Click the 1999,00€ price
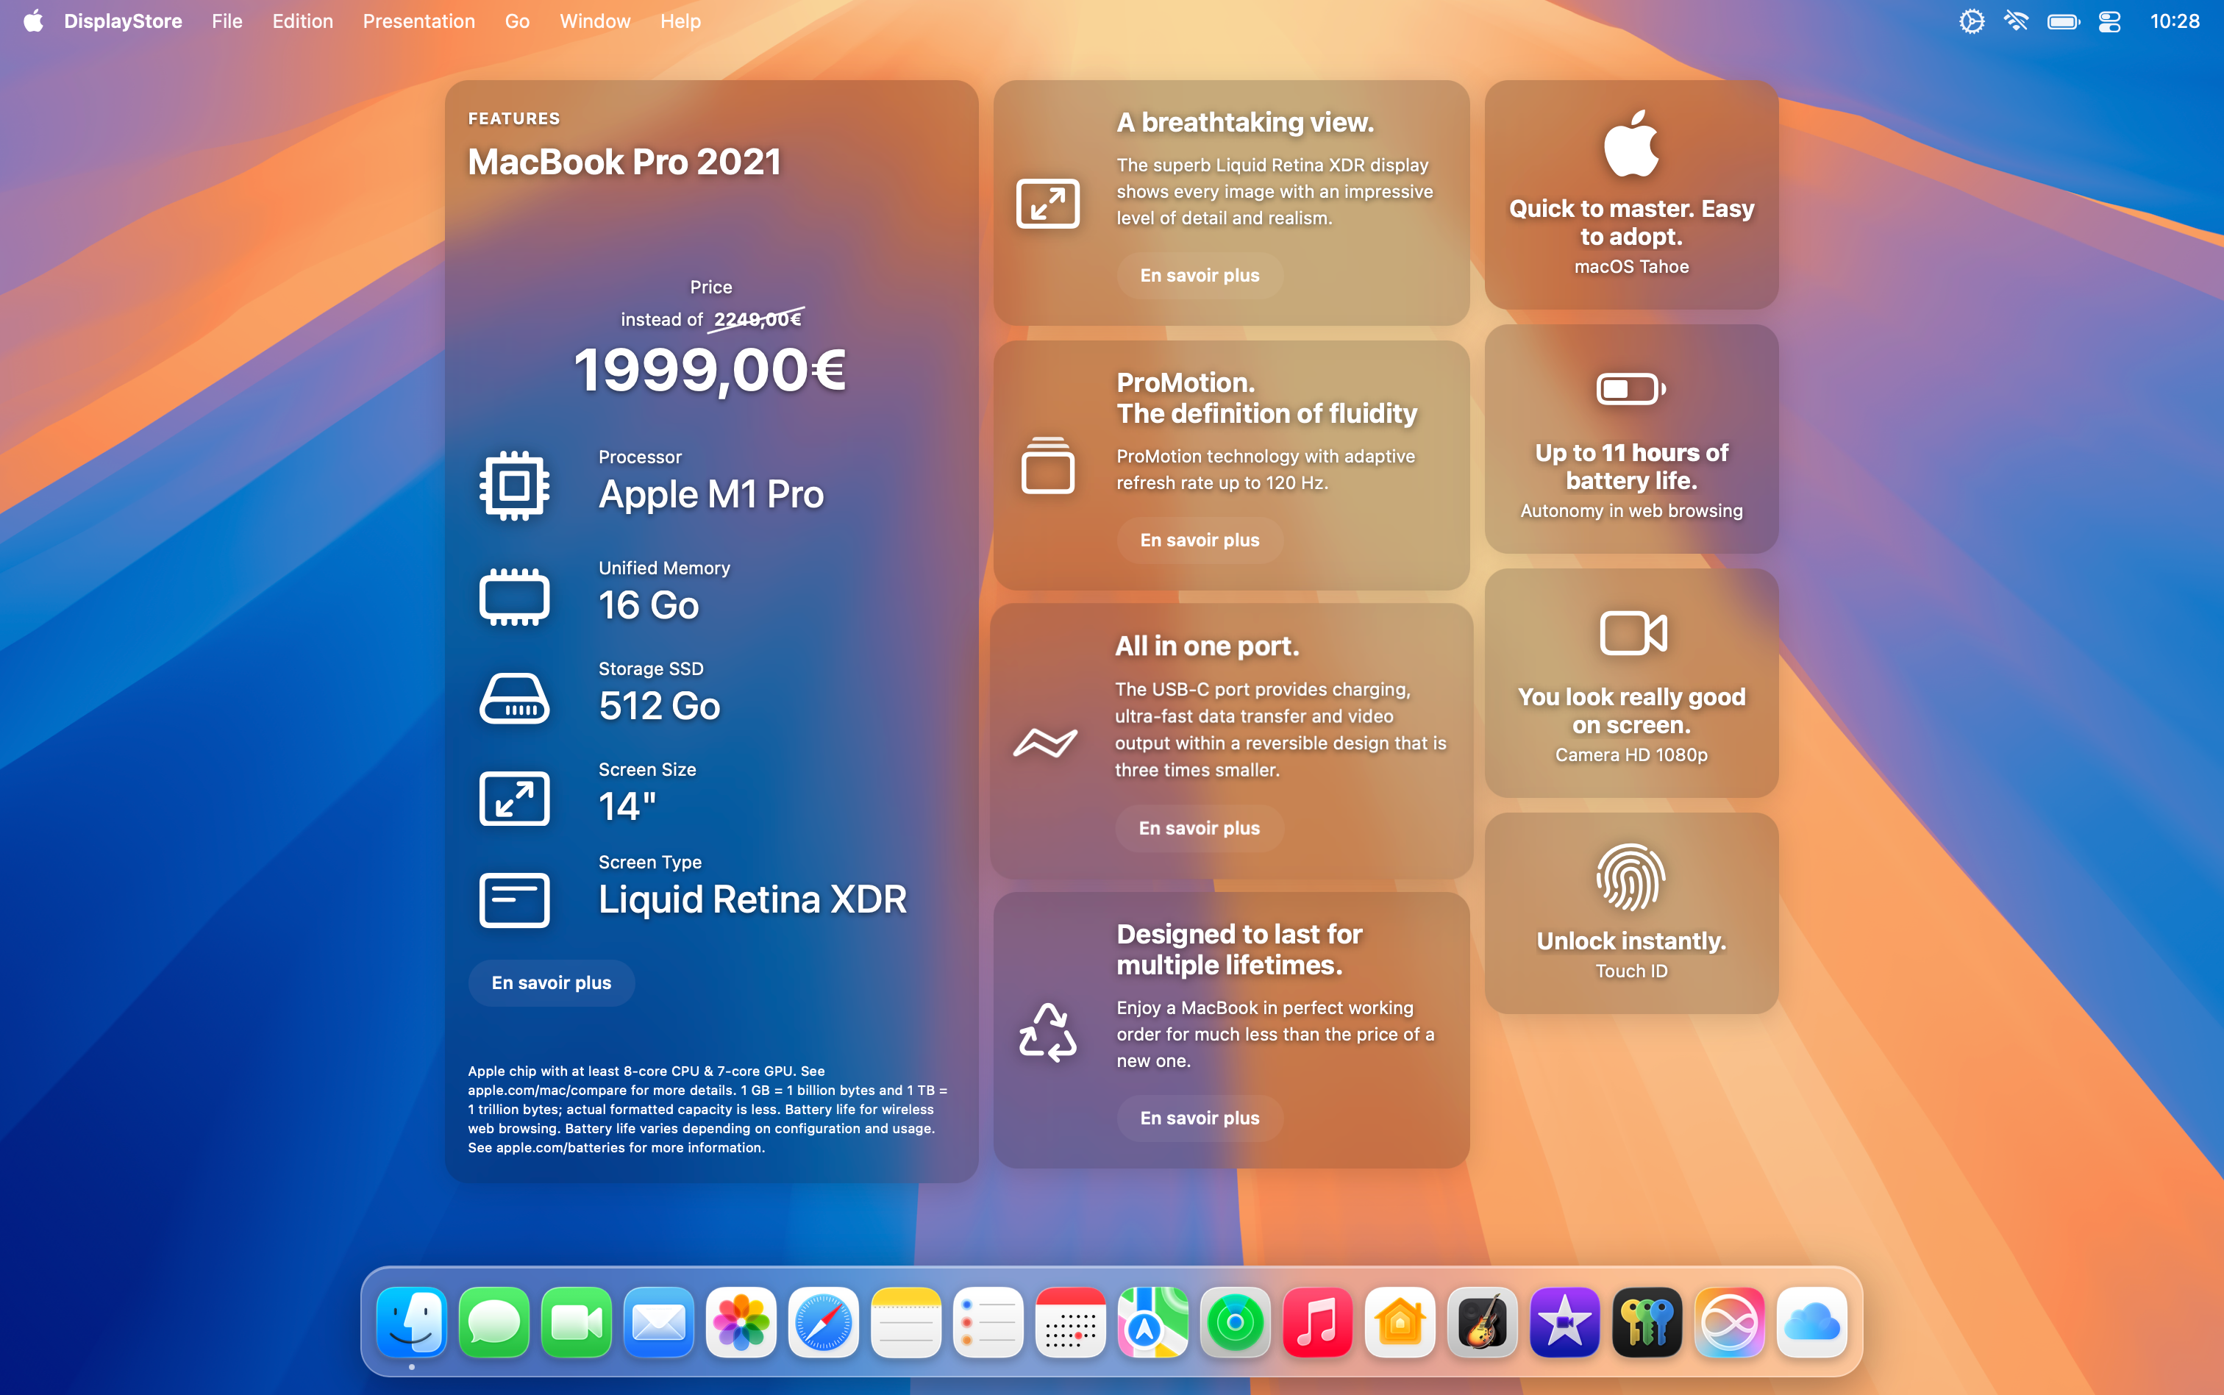Screen dimensions: 2224x1395 tap(710, 371)
